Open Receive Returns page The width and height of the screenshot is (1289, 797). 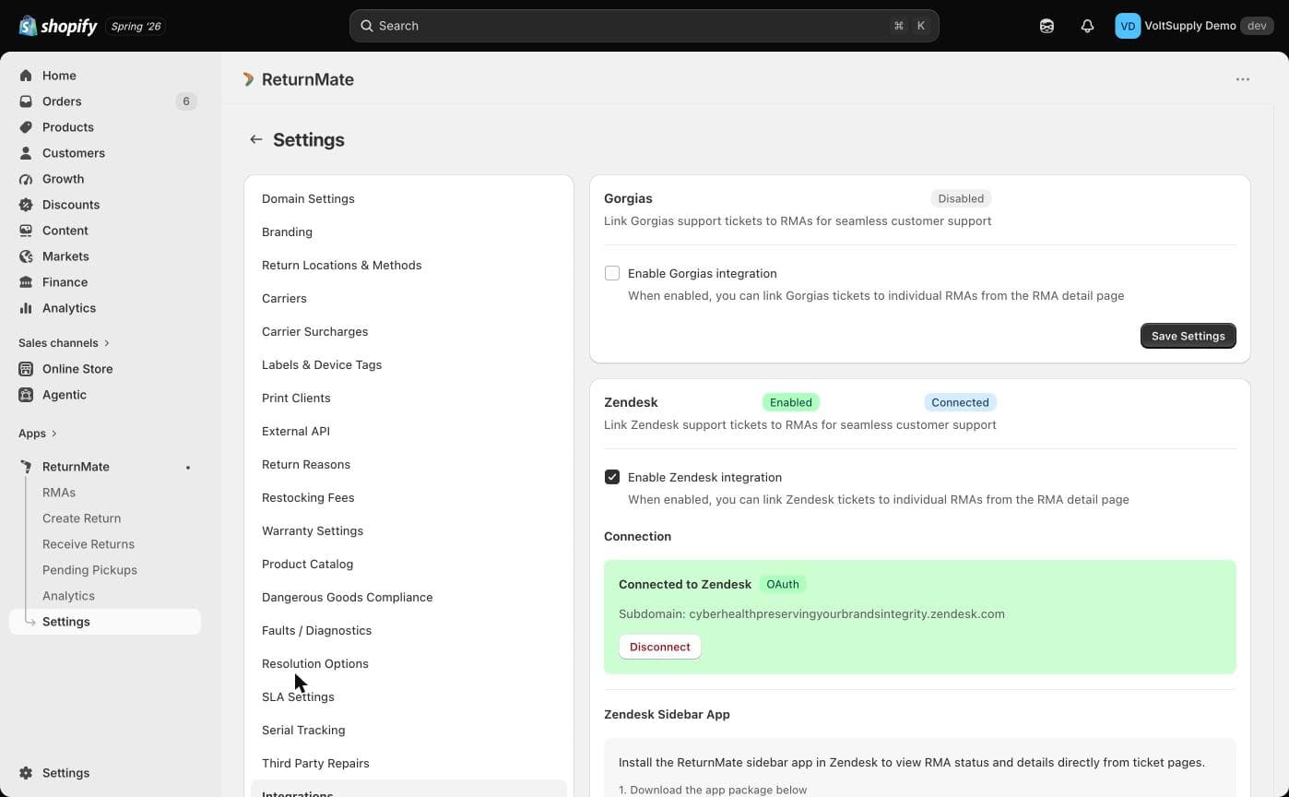(x=89, y=544)
